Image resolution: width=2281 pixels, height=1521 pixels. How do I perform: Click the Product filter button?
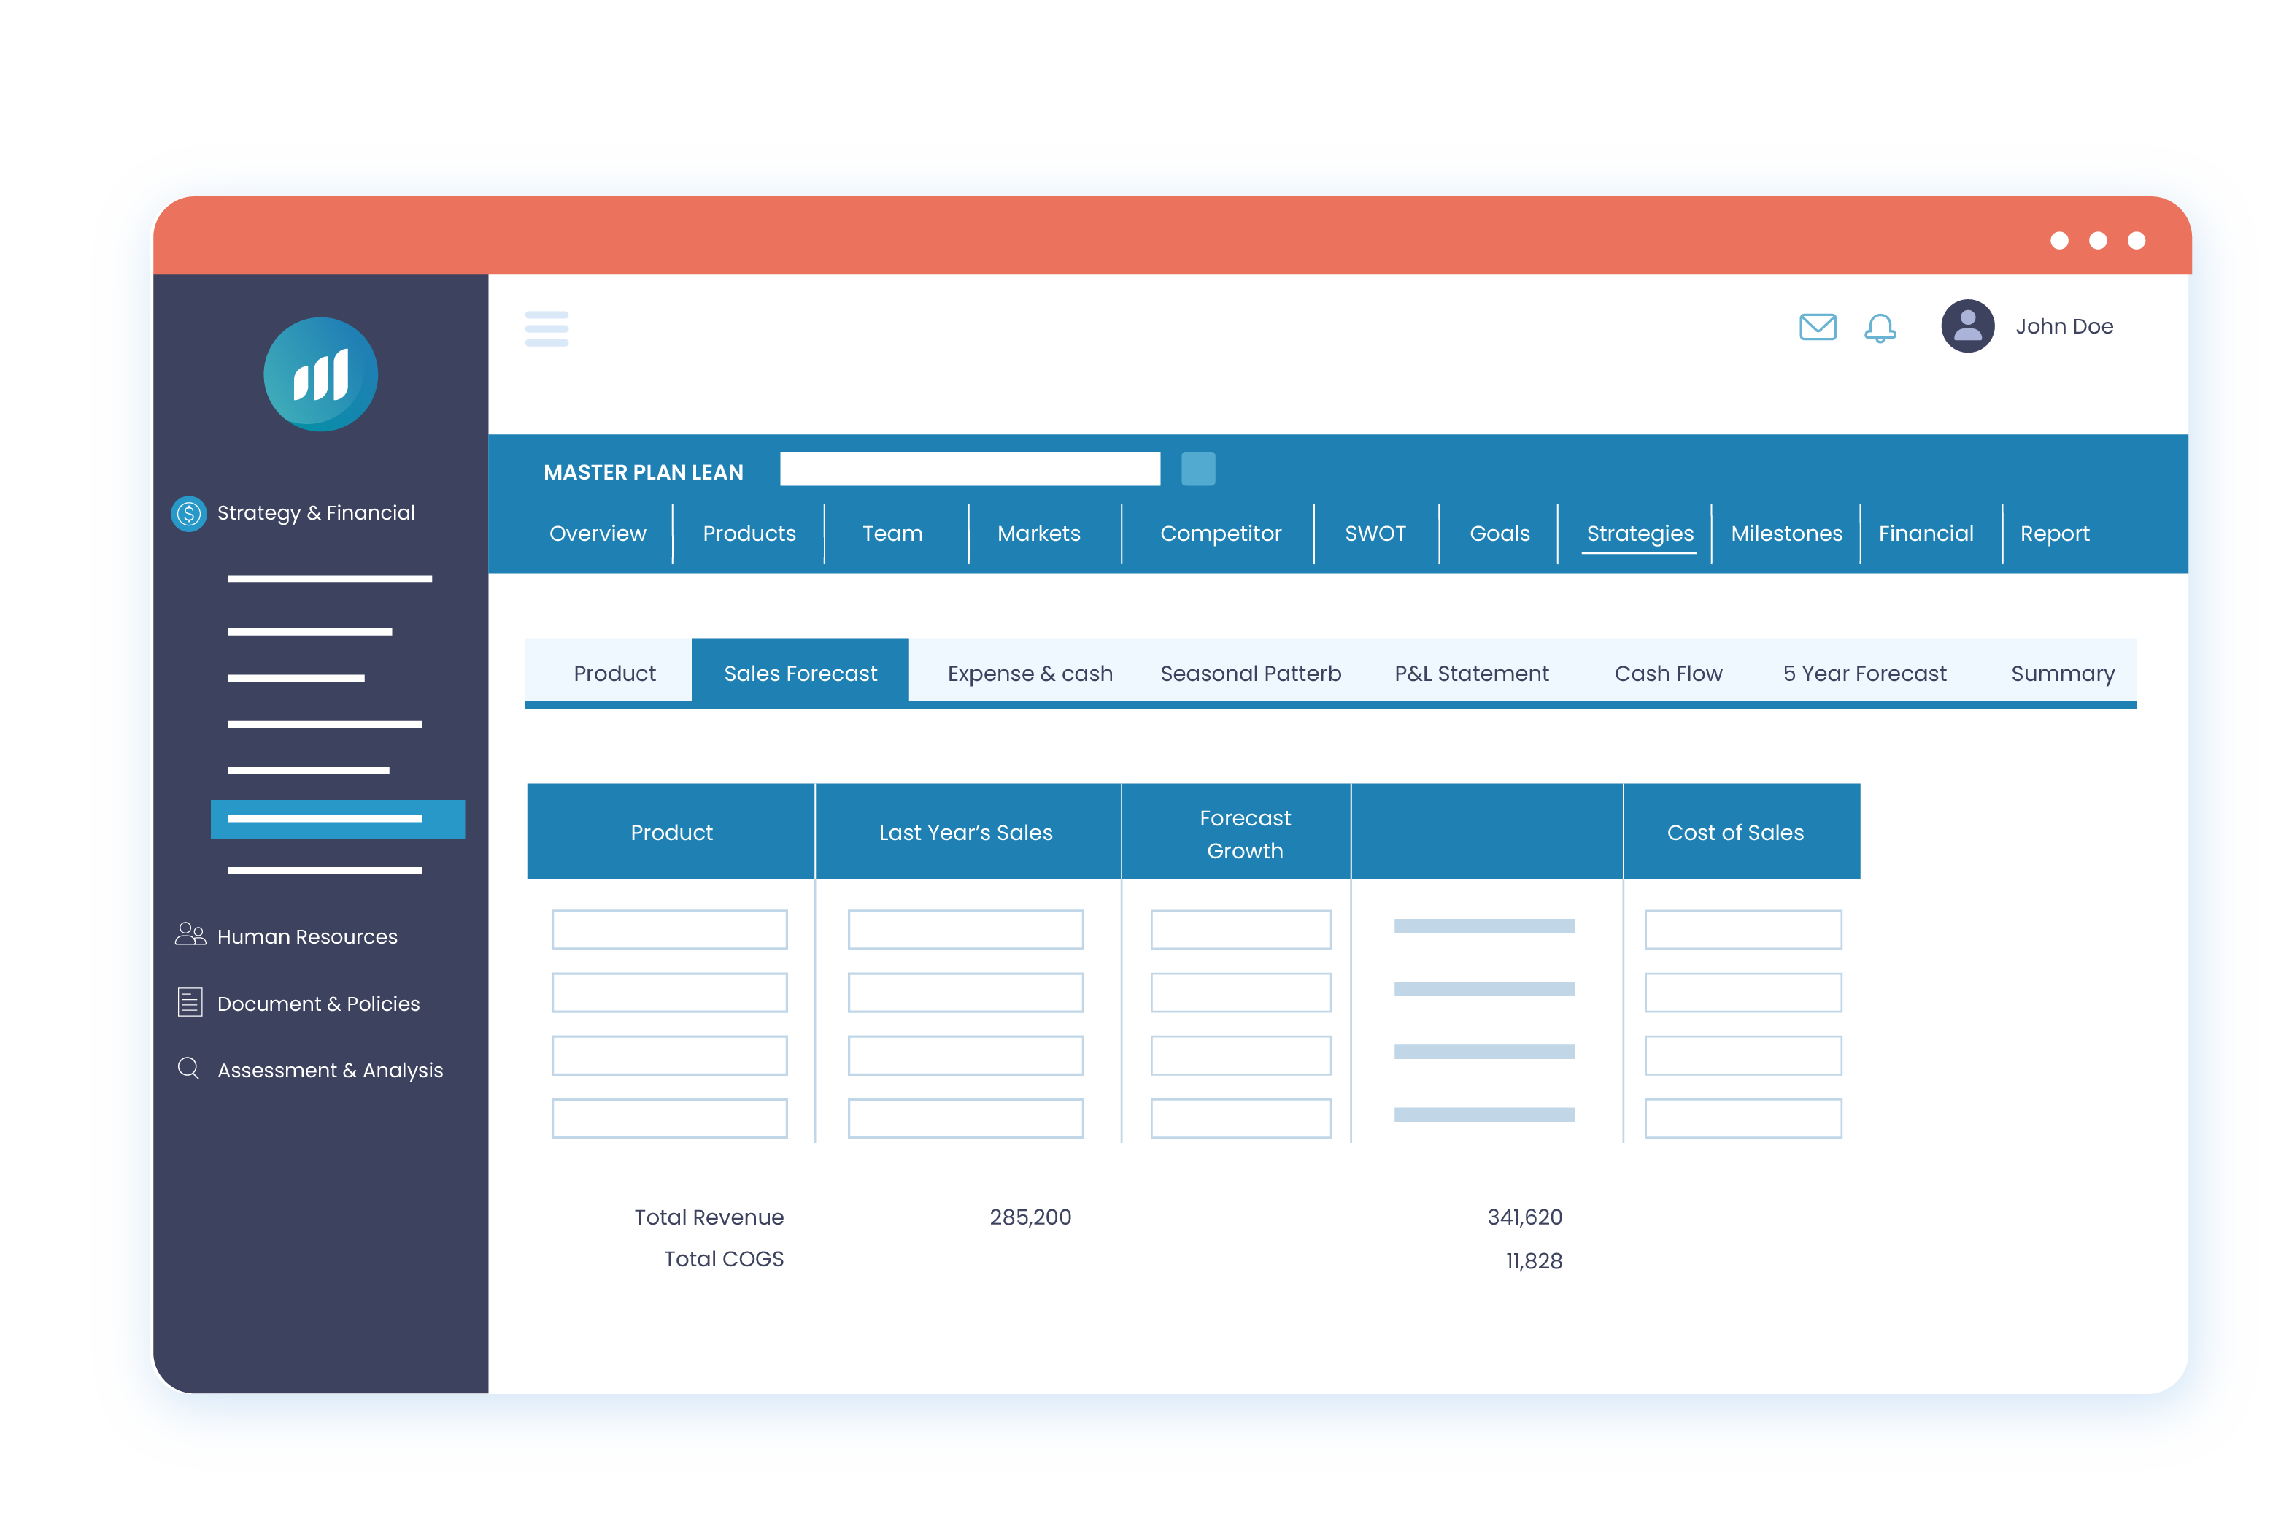click(x=613, y=672)
